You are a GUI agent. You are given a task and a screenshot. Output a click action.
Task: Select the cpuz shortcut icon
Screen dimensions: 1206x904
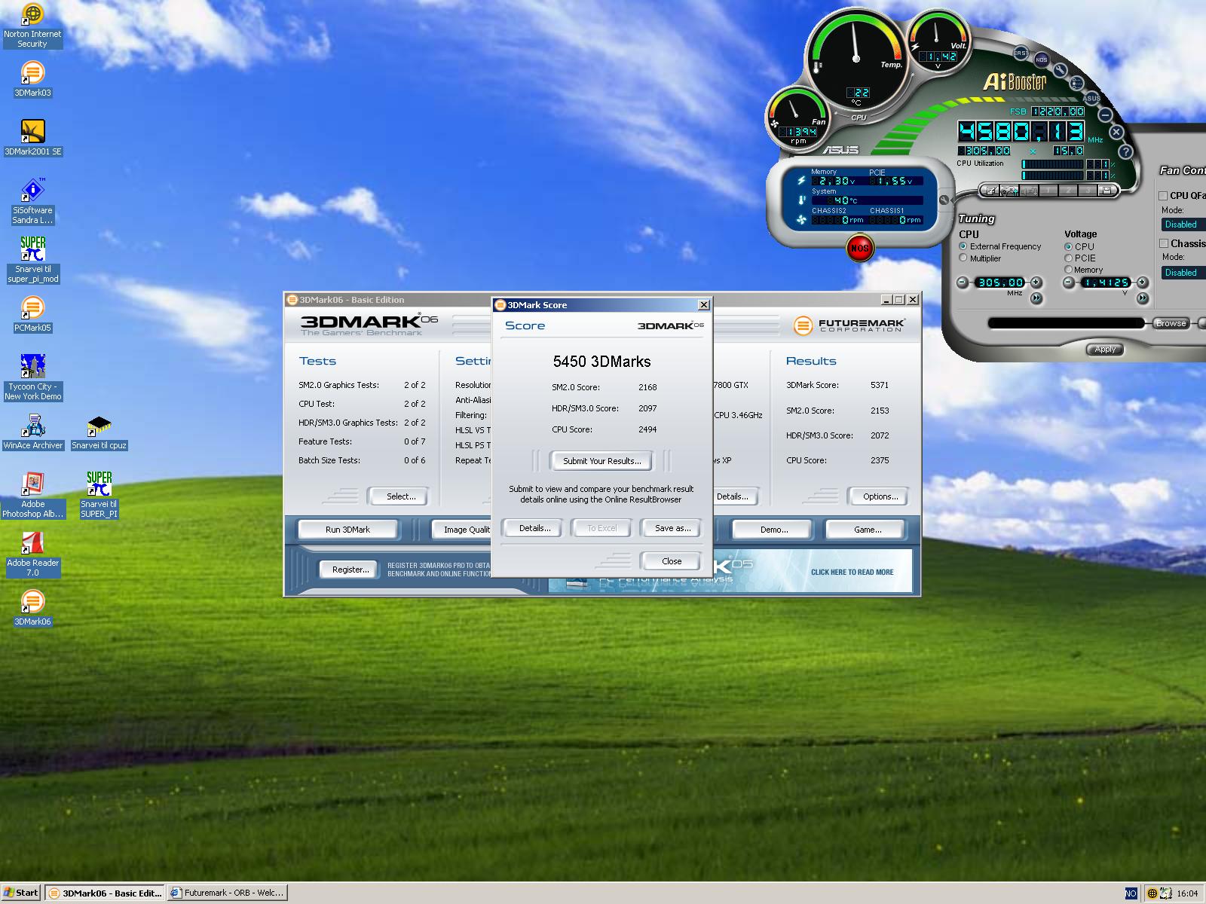[x=99, y=432]
